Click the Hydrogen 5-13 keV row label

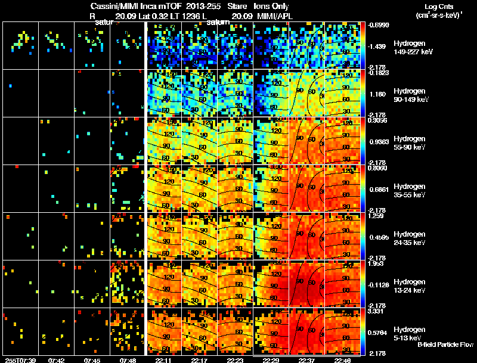coord(410,334)
